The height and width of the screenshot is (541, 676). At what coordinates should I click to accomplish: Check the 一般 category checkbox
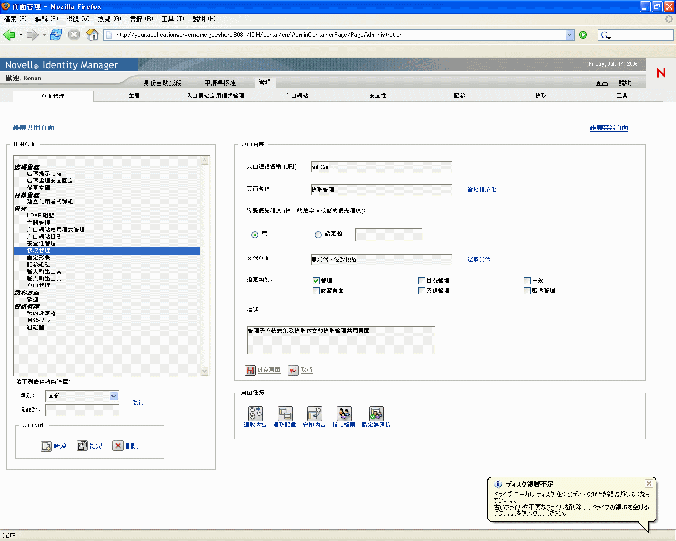(527, 281)
